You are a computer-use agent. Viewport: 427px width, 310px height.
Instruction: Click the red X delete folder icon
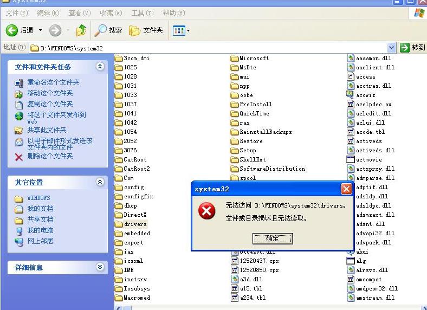tap(19, 157)
